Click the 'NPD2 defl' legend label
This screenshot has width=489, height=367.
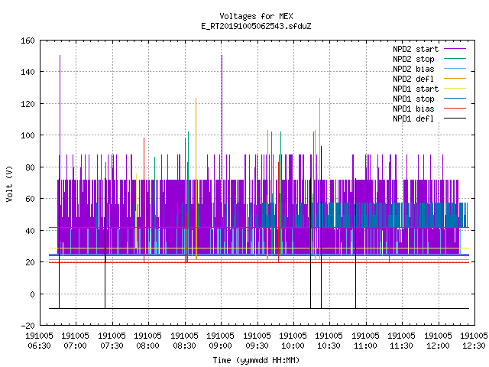click(x=413, y=79)
